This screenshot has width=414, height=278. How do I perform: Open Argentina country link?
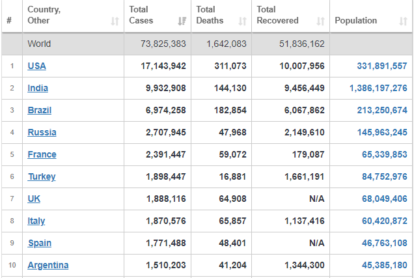coord(48,266)
